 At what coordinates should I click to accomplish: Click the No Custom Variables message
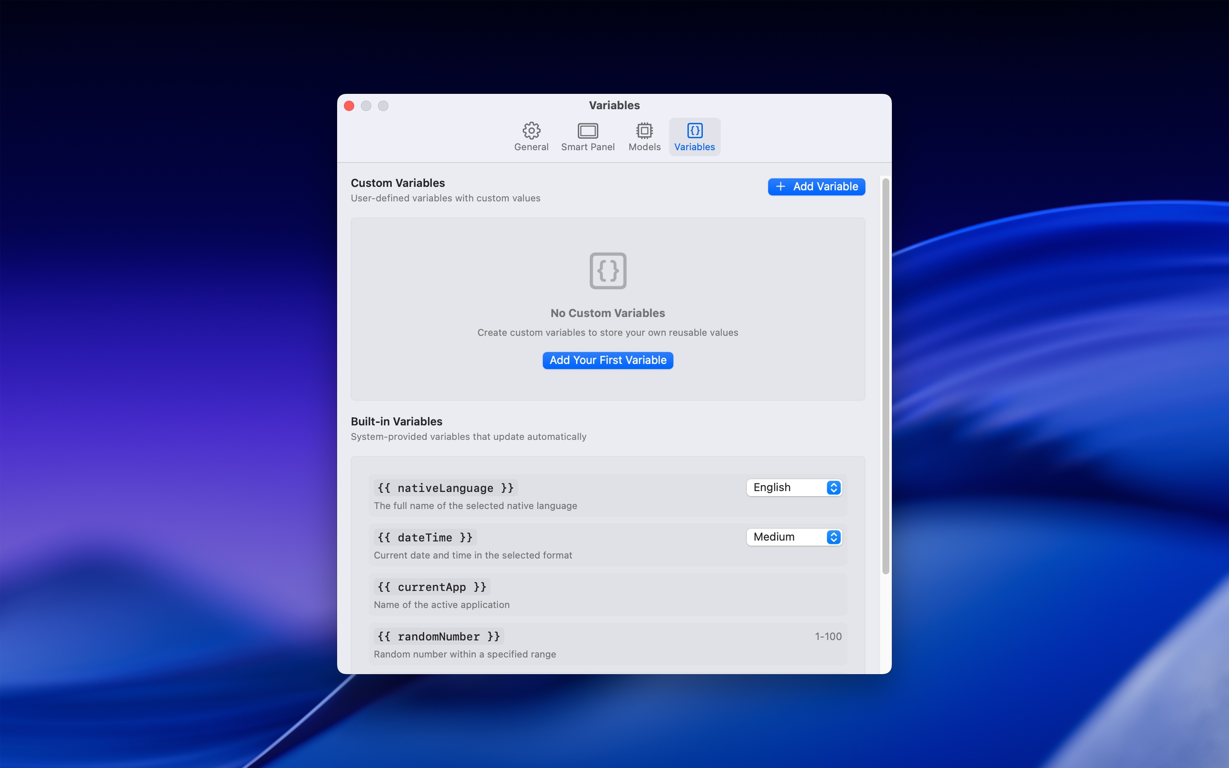click(x=608, y=314)
